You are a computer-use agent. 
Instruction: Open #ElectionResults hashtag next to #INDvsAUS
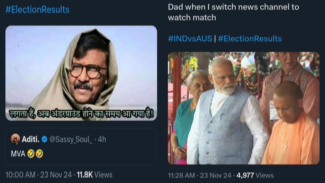[250, 38]
